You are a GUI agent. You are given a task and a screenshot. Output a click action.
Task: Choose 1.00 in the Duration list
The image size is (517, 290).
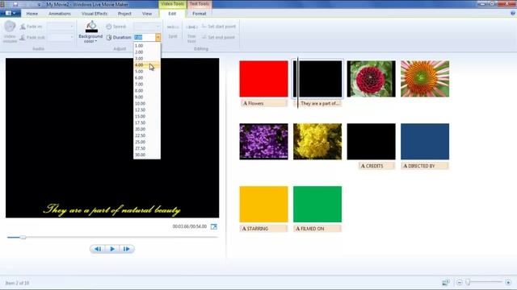click(x=147, y=46)
